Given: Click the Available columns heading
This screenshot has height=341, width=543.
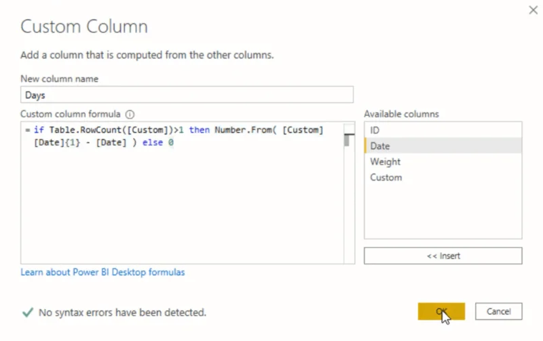Looking at the screenshot, I should tap(401, 114).
